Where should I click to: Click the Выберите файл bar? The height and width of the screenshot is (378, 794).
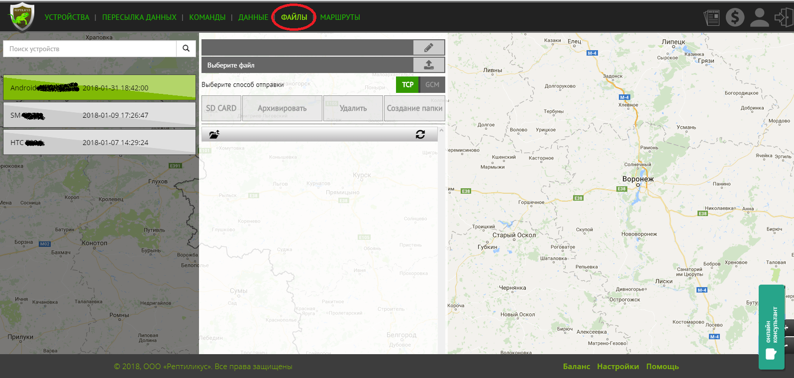point(307,65)
